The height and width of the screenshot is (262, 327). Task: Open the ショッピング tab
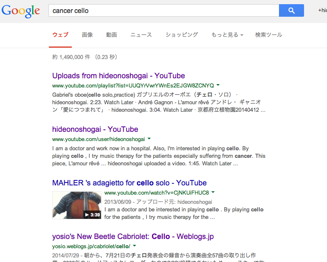182,35
